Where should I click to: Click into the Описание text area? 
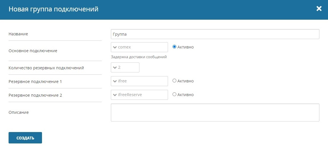click(215, 113)
